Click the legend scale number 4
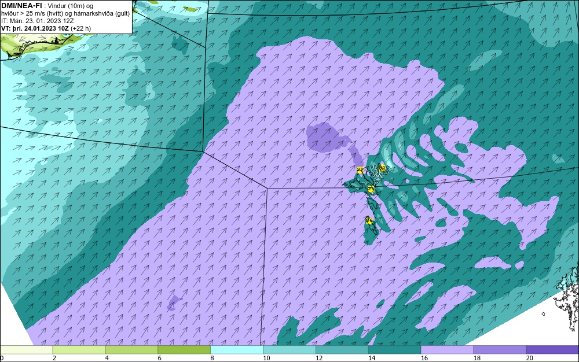This screenshot has width=579, height=362. coord(107,358)
